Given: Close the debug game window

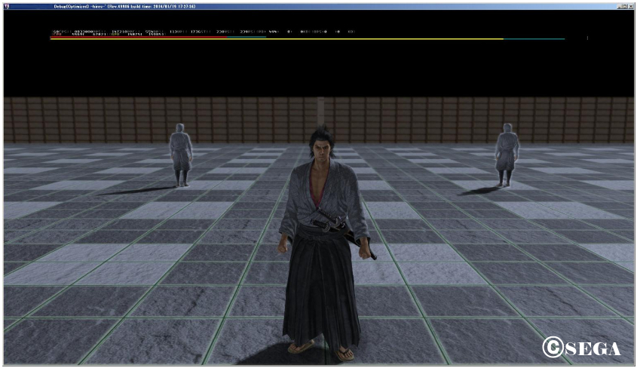Looking at the screenshot, I should point(630,6).
